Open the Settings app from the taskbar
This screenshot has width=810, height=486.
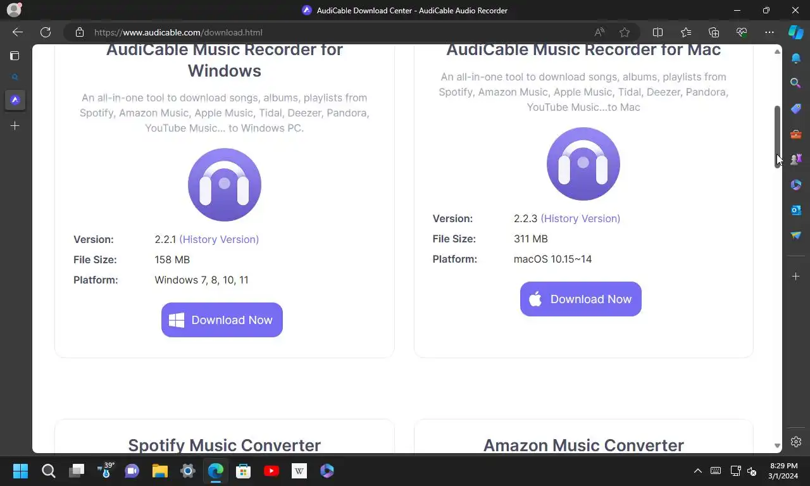188,471
